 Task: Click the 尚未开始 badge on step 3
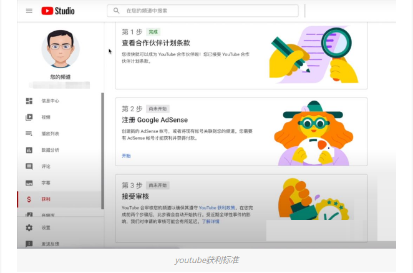157,185
